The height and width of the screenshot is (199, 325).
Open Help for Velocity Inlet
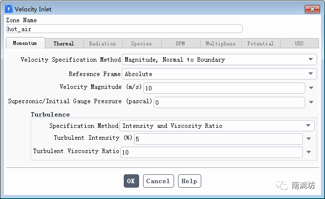point(189,181)
